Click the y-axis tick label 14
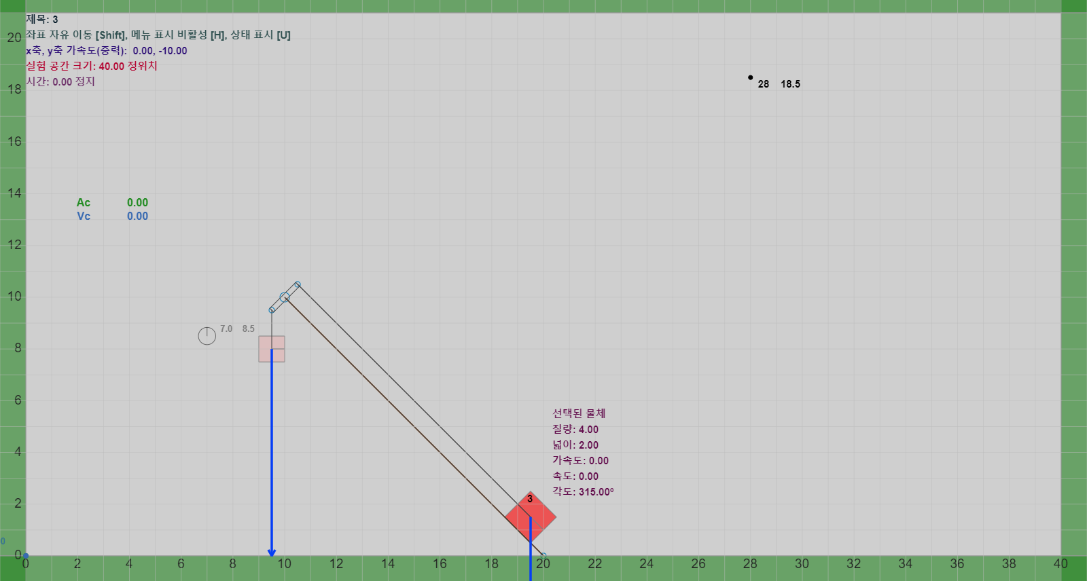 click(14, 193)
